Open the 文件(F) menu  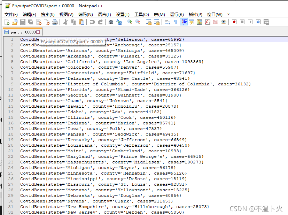11,15
